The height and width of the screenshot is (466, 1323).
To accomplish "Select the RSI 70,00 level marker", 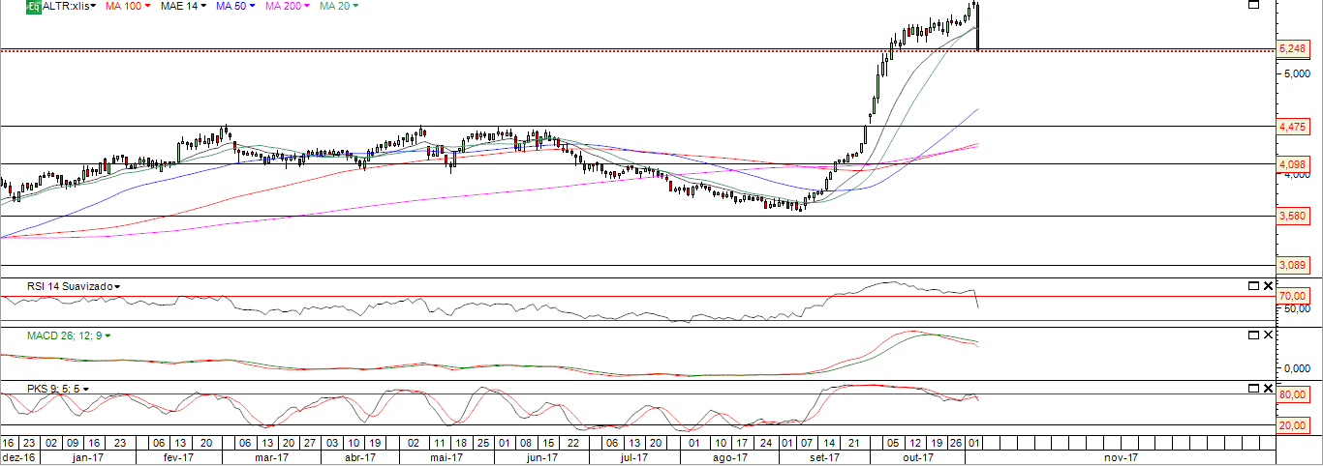I will click(x=1291, y=296).
